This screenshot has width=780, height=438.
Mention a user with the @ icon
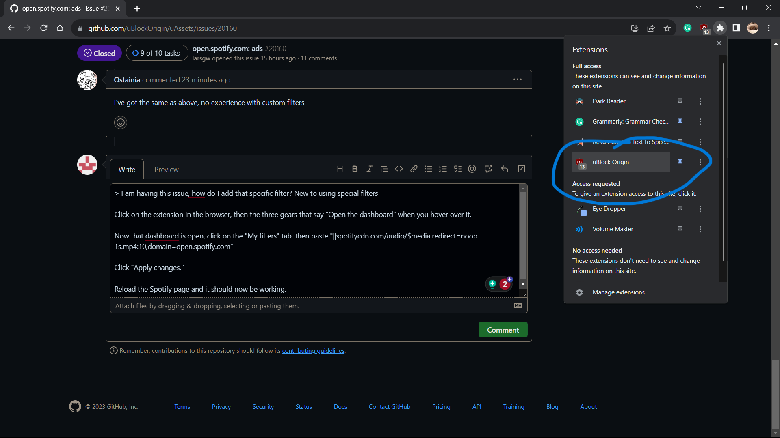(x=472, y=169)
